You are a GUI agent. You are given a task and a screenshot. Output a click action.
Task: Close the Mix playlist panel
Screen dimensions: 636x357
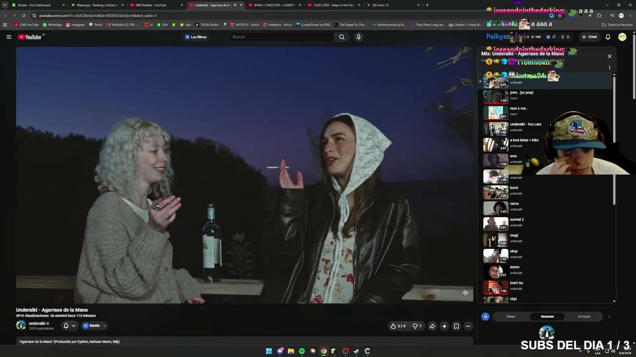coord(610,56)
